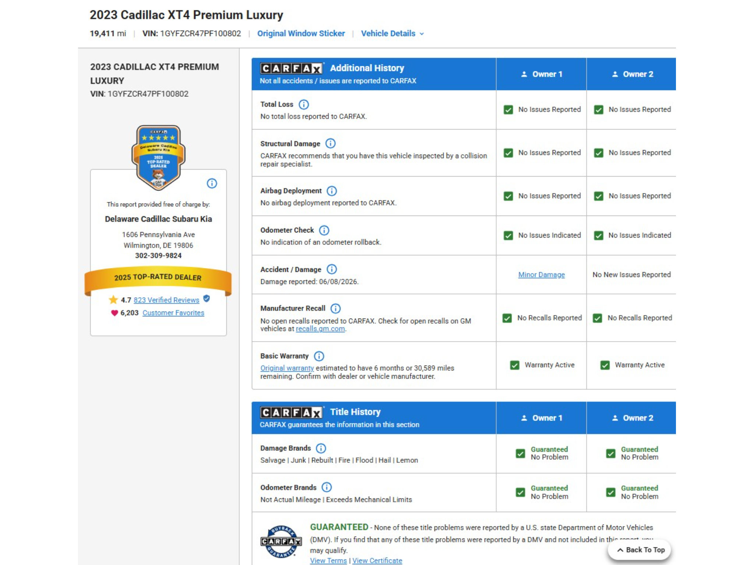The image size is (754, 565).
Task: Click the Additional History section heading
Action: pos(367,68)
